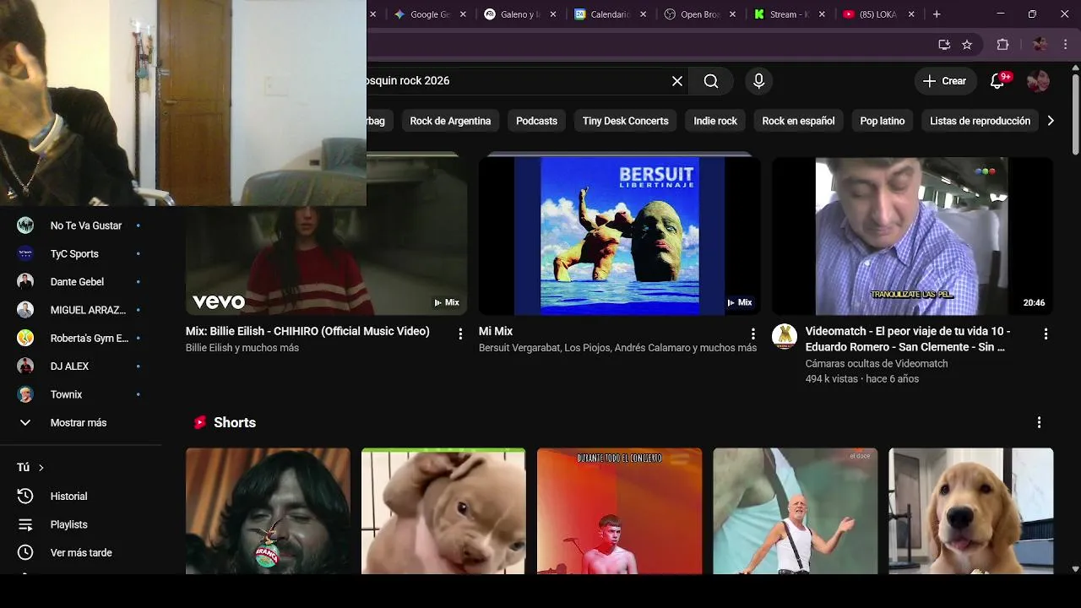Open the Chrome three-dot menu

[x=1066, y=45]
